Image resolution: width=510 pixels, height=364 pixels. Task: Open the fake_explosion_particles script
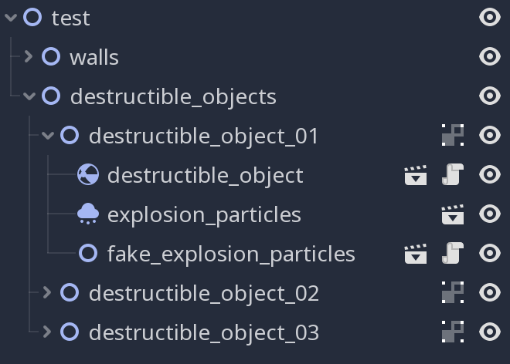click(x=453, y=253)
